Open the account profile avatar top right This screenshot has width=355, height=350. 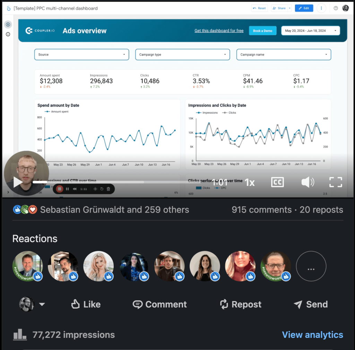pos(346,8)
